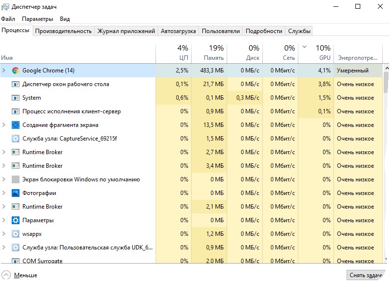Expand the Создание фрагмента экрана group

[x=4, y=125]
